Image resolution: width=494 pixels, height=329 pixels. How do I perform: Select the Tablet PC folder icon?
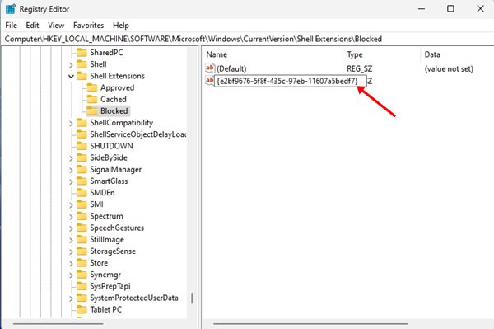82,309
